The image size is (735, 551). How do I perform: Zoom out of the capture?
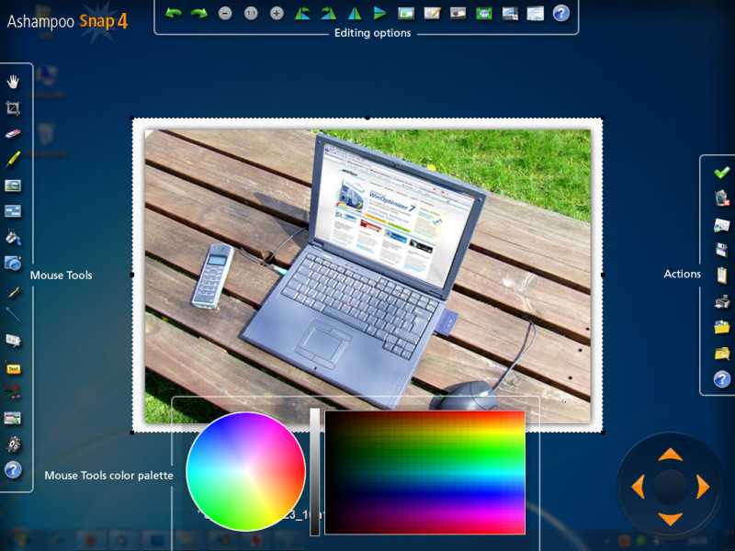[226, 13]
